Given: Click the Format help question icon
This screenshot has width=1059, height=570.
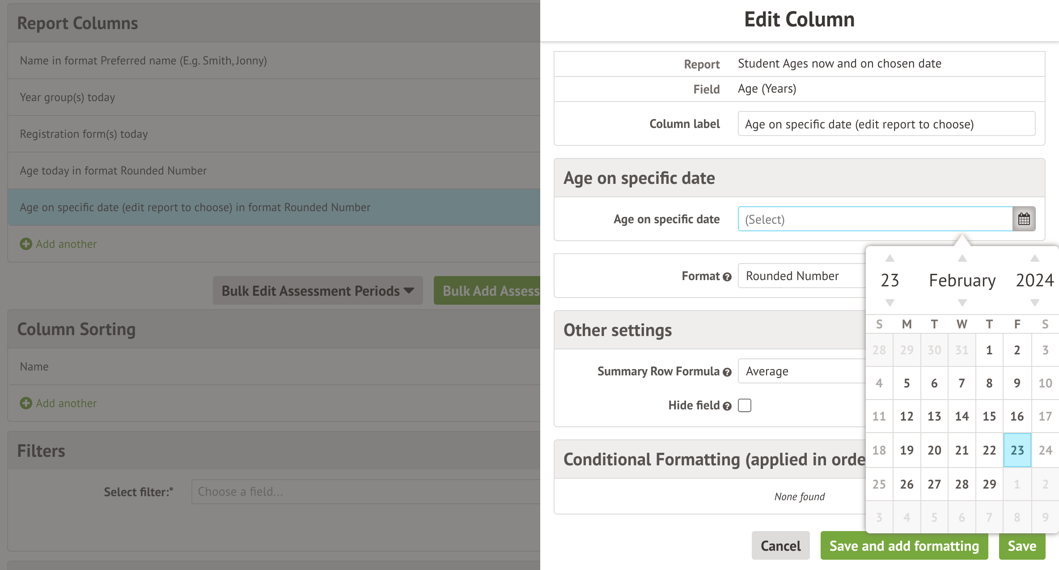Looking at the screenshot, I should (x=727, y=277).
